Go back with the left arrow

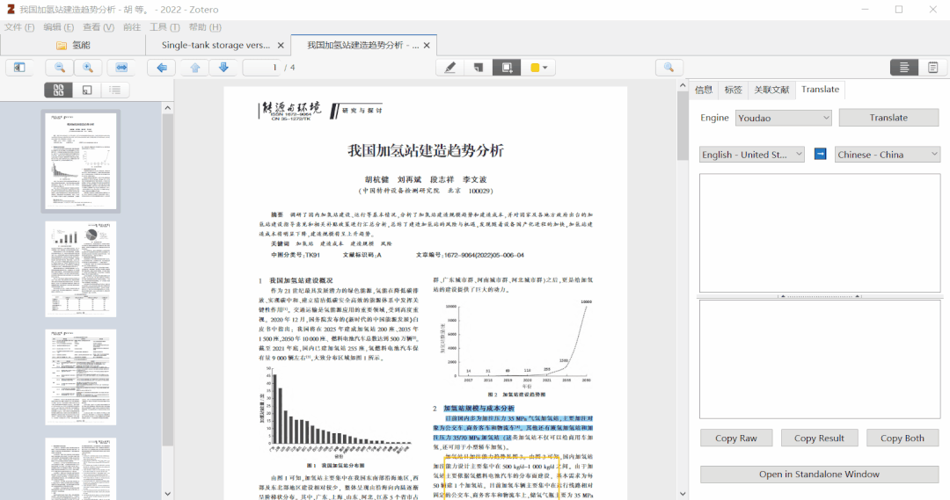coord(162,67)
